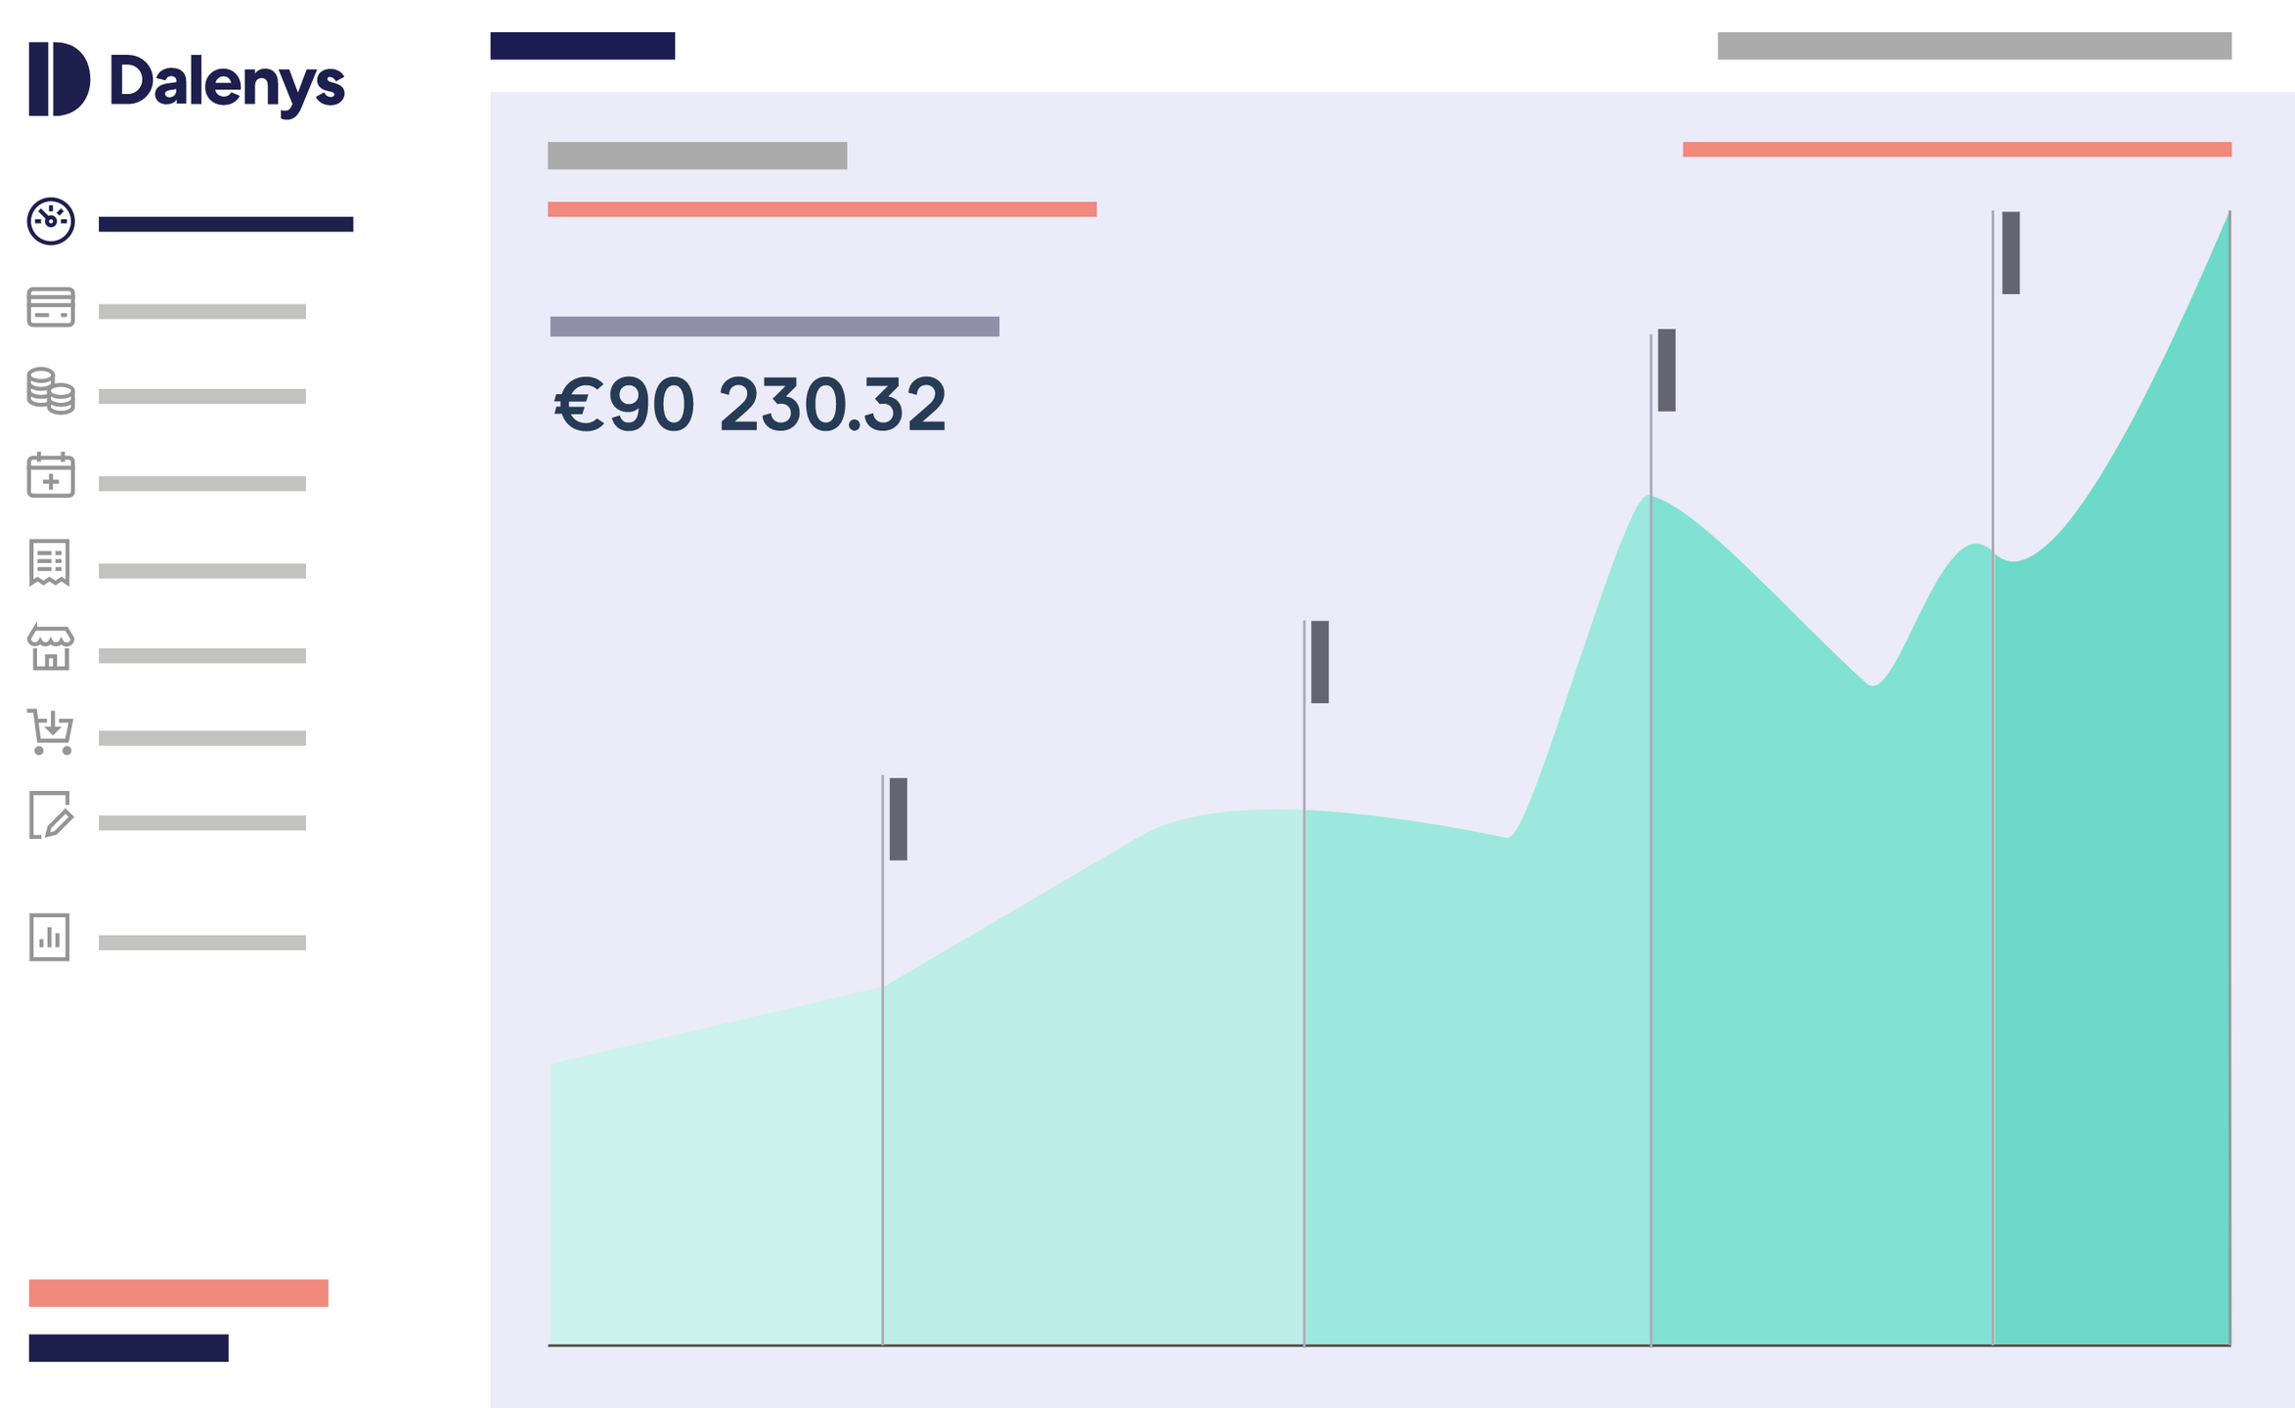The height and width of the screenshot is (1408, 2295).
Task: Click the €90 230.32 amount figure
Action: coord(750,405)
